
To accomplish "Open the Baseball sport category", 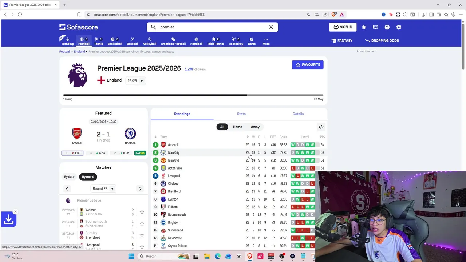I will point(133,41).
